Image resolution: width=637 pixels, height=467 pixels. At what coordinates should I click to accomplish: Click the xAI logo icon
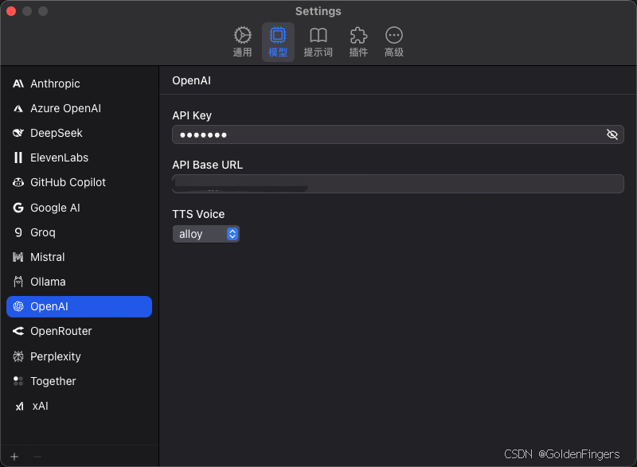(x=19, y=407)
